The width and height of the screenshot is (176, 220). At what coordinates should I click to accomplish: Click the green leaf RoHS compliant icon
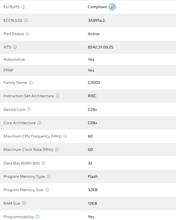(x=112, y=7)
